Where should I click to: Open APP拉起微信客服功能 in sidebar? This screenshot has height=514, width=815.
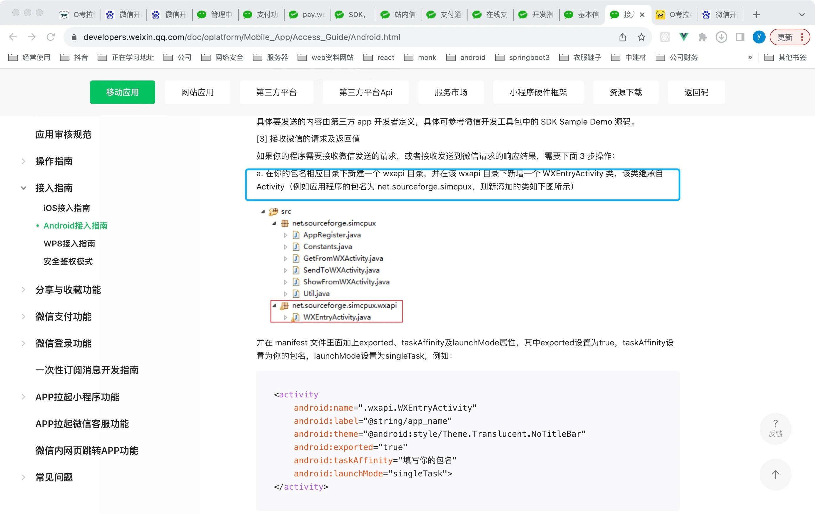point(82,423)
